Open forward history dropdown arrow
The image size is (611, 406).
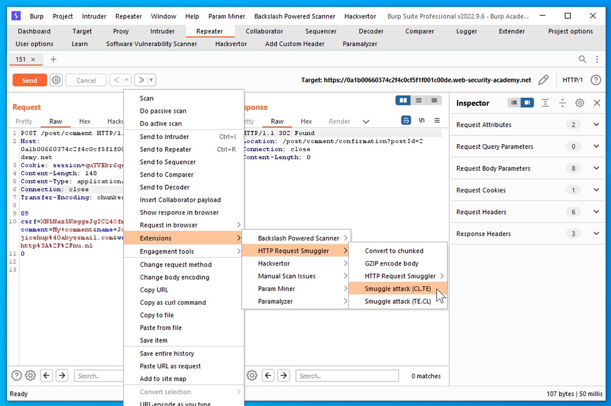click(152, 80)
